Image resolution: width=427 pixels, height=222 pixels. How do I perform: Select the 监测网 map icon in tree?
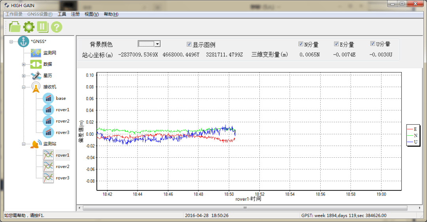36,53
